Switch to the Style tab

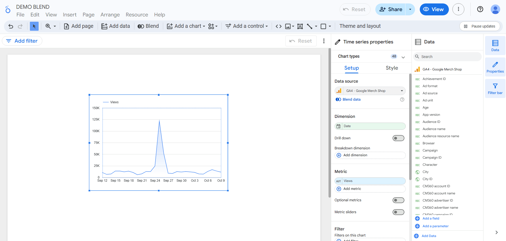click(392, 68)
